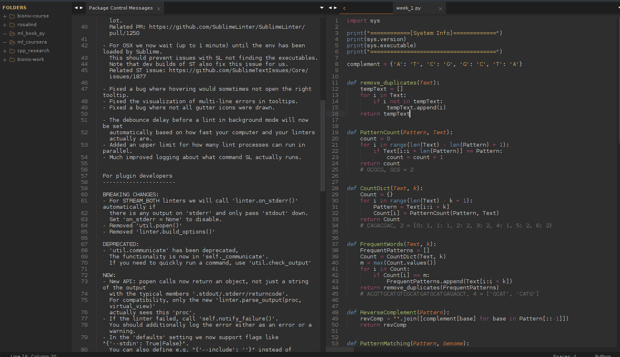This screenshot has width=620, height=357.
Task: Close the week_1.py tab
Action: click(x=440, y=8)
